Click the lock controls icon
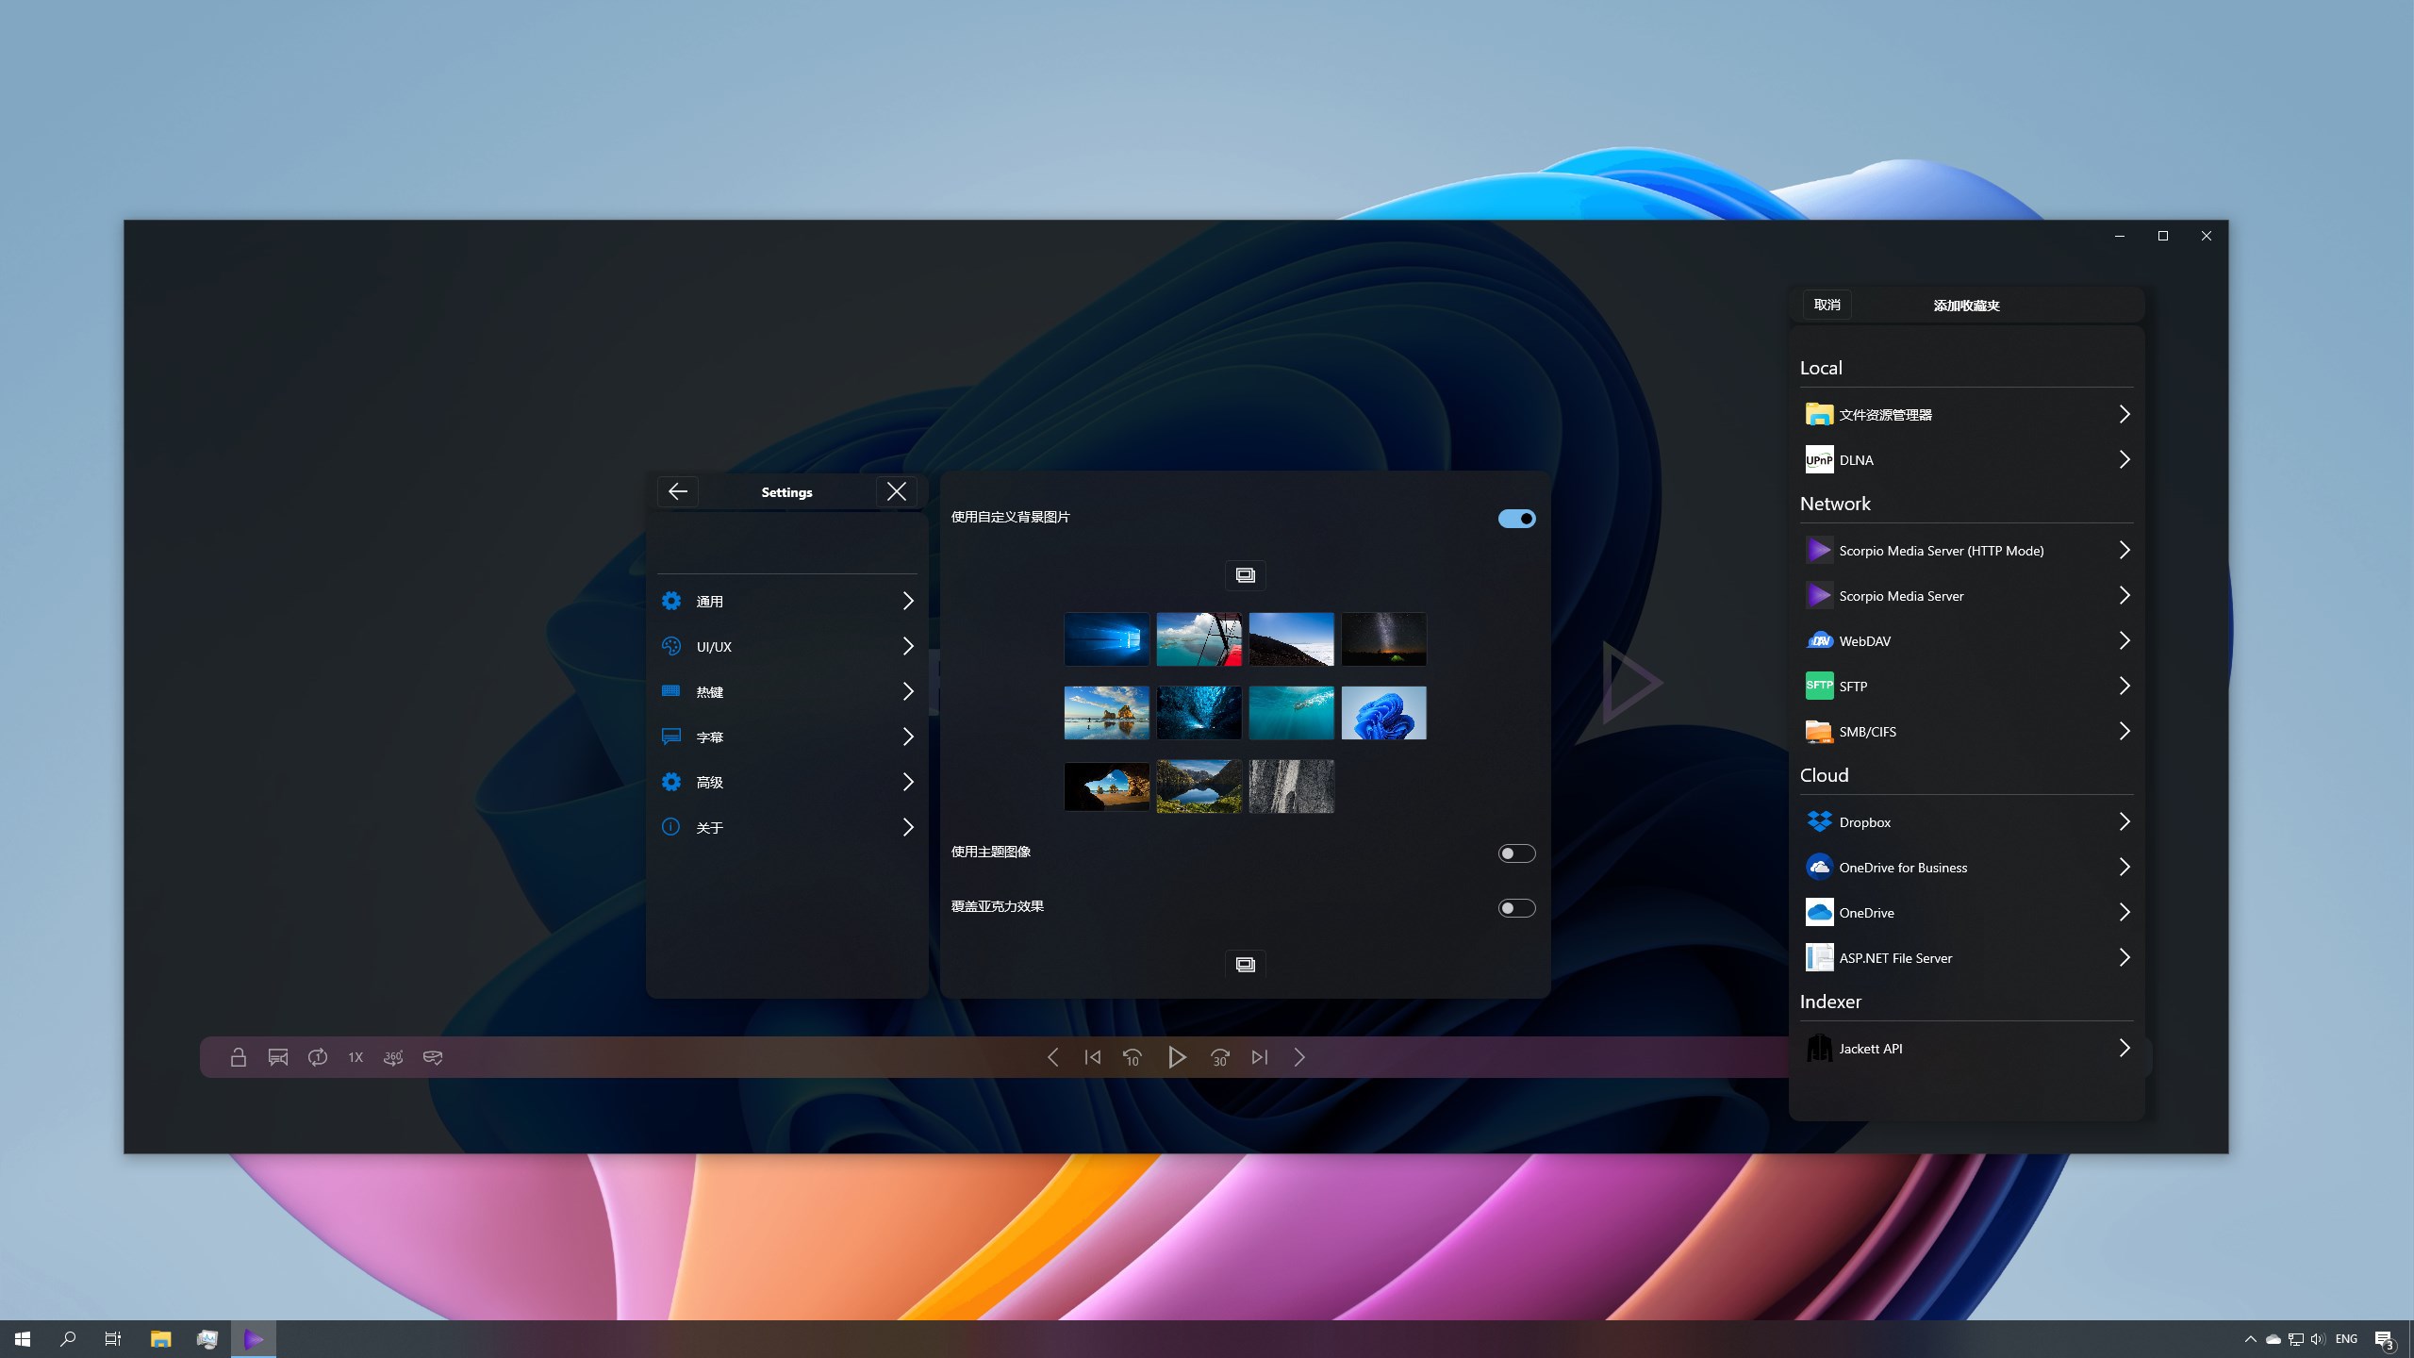 tap(239, 1057)
